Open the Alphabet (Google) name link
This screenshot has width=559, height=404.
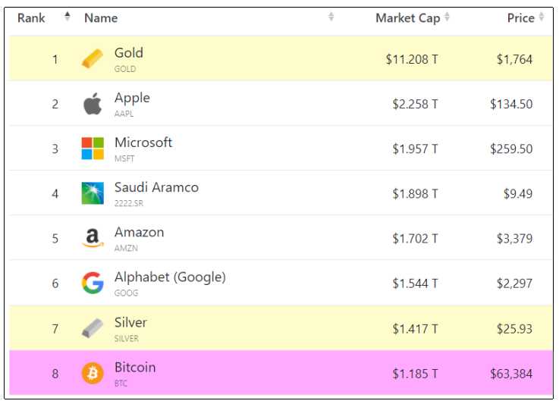tap(170, 277)
